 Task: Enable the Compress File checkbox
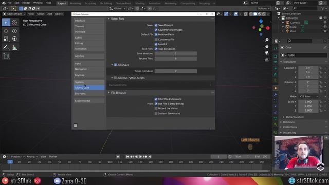[x=156, y=40]
